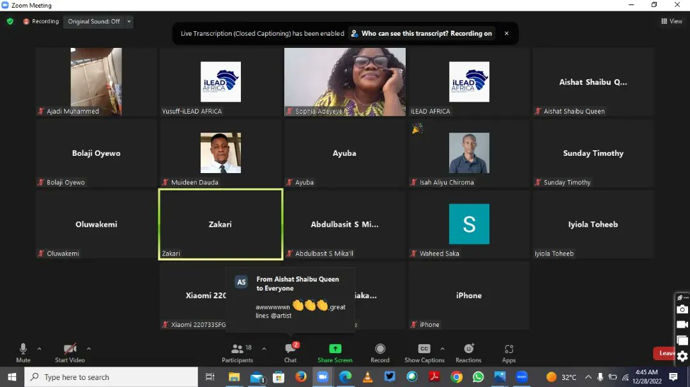
Task: Click the screenshot camera icon in side overlay
Action: point(682,309)
